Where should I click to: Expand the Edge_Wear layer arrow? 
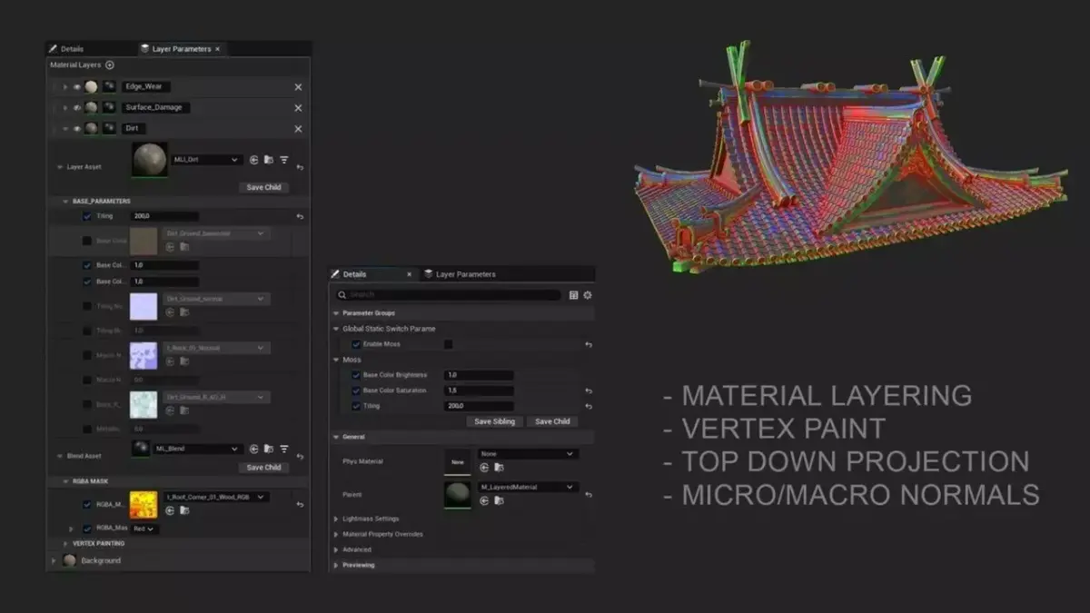tap(65, 87)
